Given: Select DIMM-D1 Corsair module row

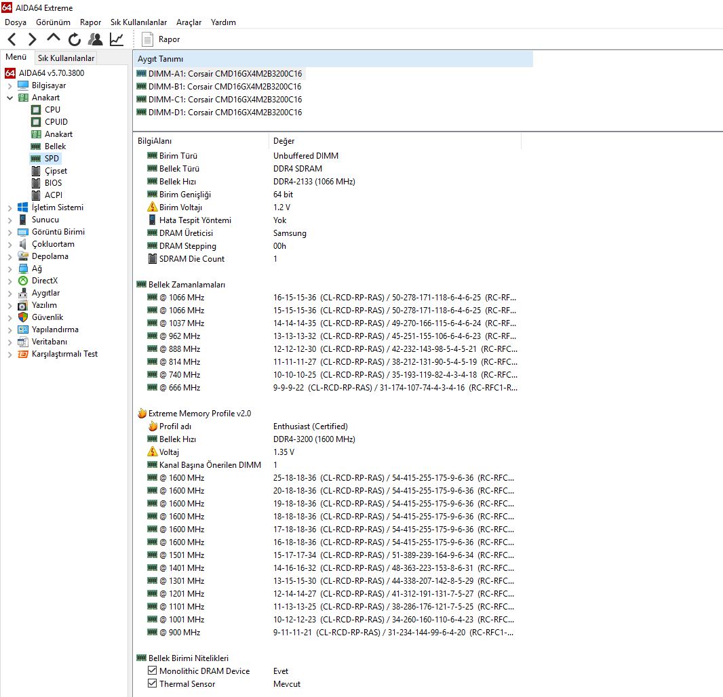Looking at the screenshot, I should pos(219,113).
